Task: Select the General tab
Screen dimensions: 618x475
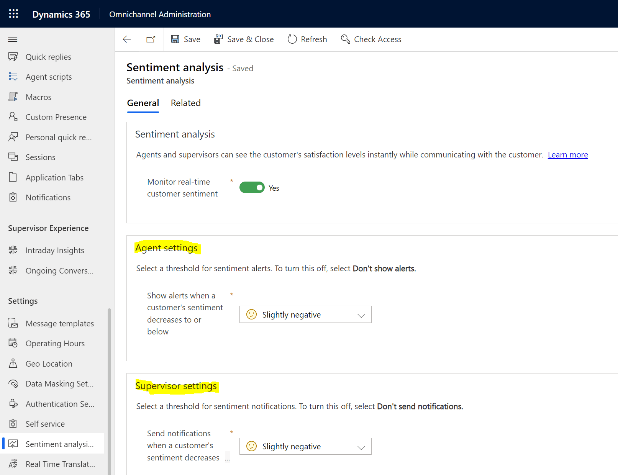Action: point(143,103)
